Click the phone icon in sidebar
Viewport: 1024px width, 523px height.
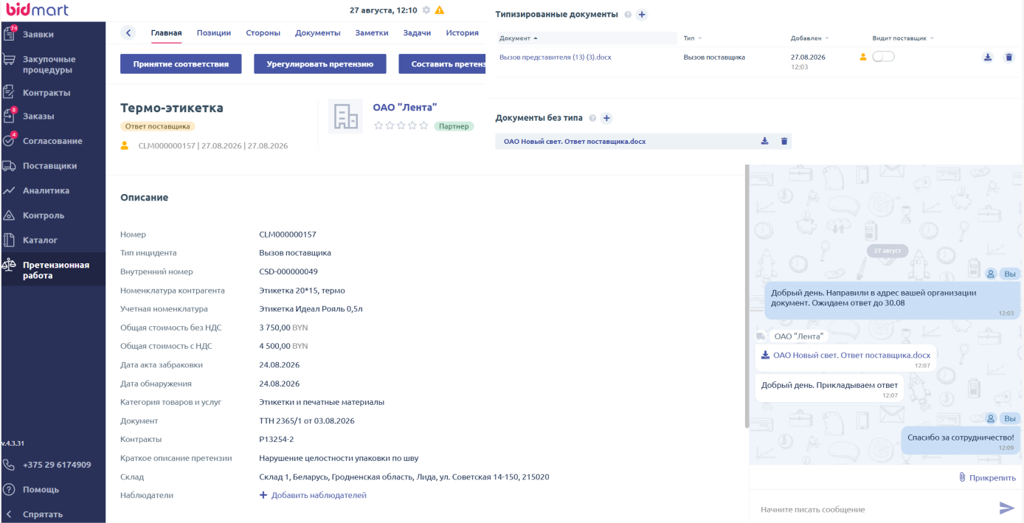click(x=10, y=465)
